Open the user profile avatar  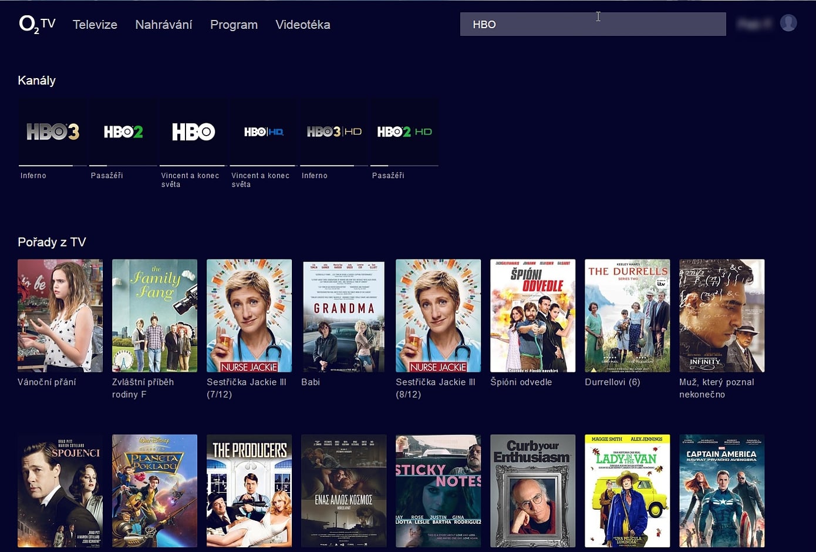click(x=788, y=23)
